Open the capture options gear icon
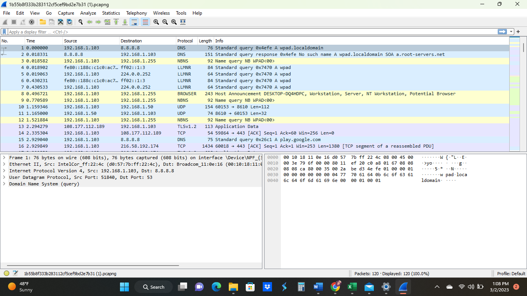 click(x=32, y=22)
